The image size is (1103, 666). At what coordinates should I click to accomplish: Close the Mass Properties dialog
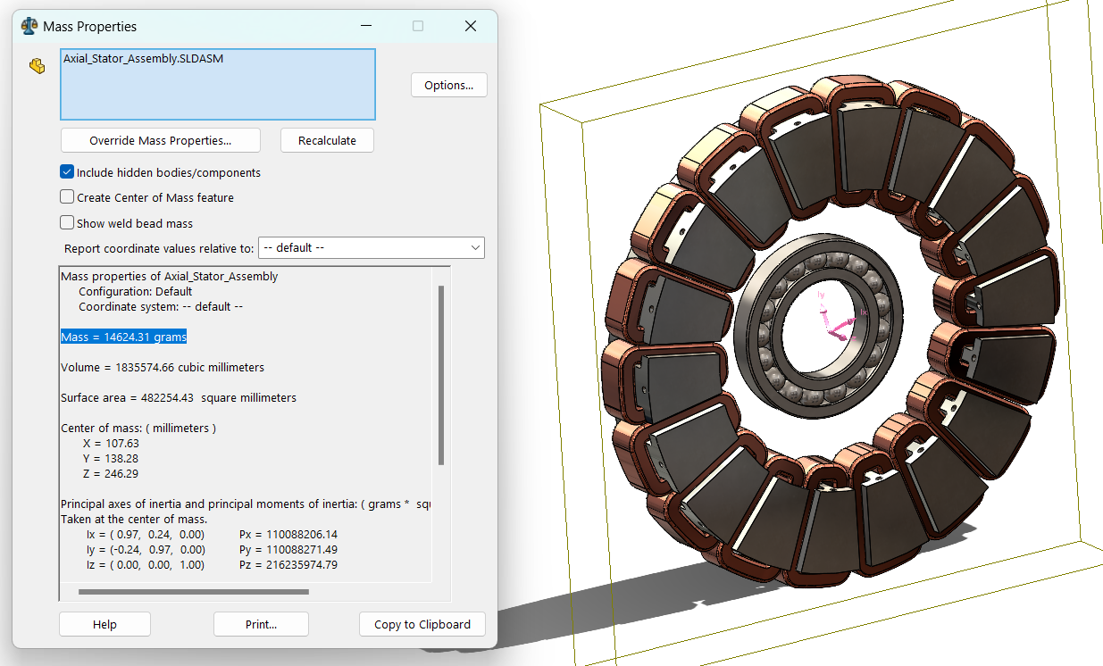point(471,27)
